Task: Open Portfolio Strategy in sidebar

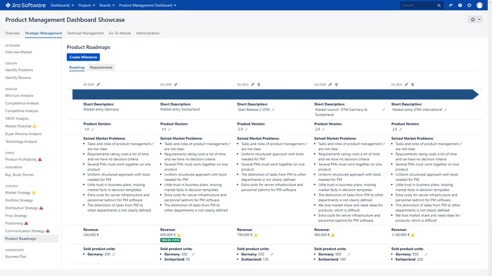Action: point(19,200)
